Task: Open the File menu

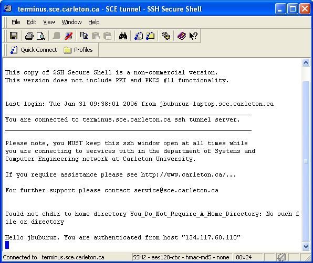Action: point(16,22)
